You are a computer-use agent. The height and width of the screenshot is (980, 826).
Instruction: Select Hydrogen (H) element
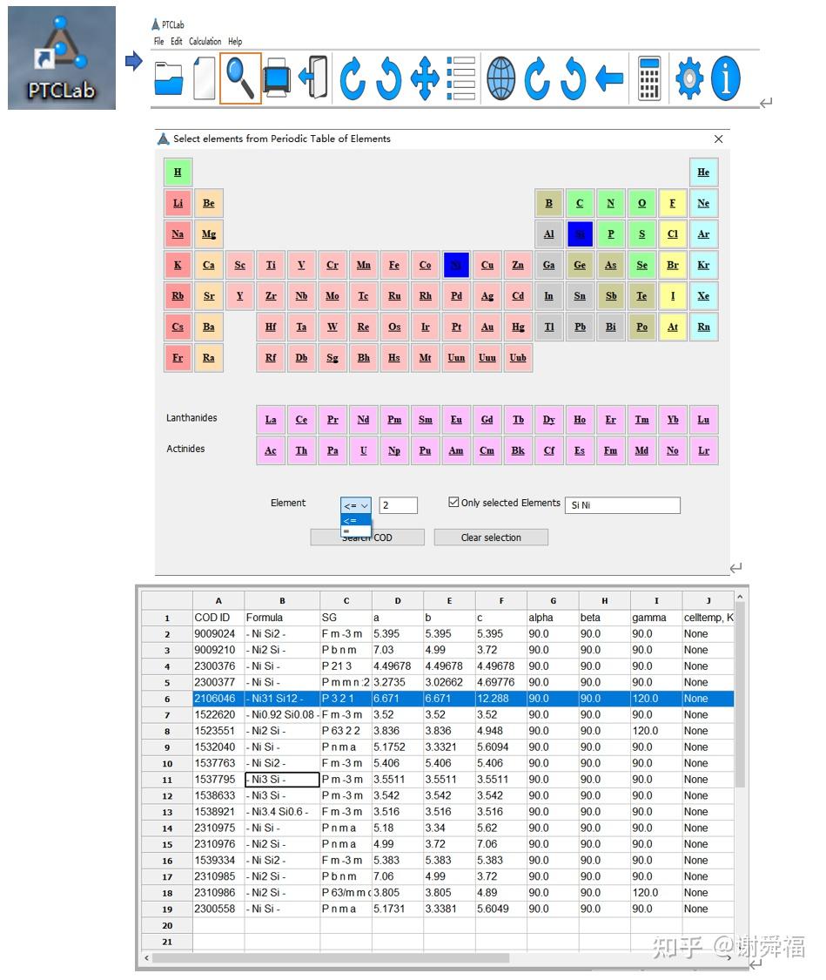[x=178, y=172]
